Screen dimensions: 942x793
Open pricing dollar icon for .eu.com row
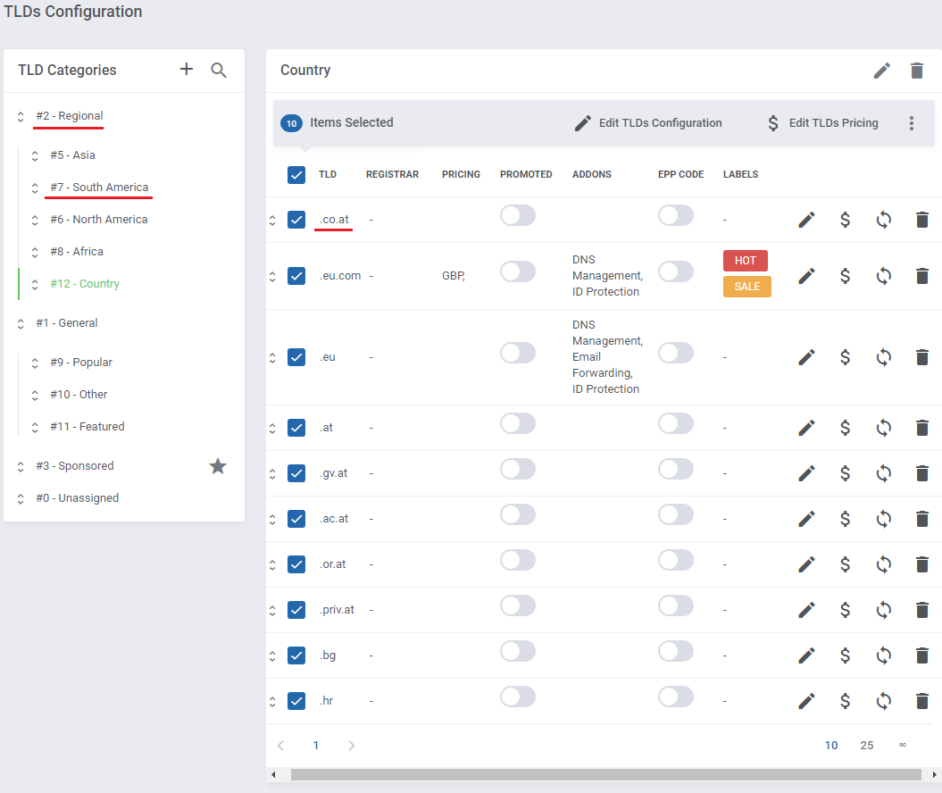coord(845,276)
